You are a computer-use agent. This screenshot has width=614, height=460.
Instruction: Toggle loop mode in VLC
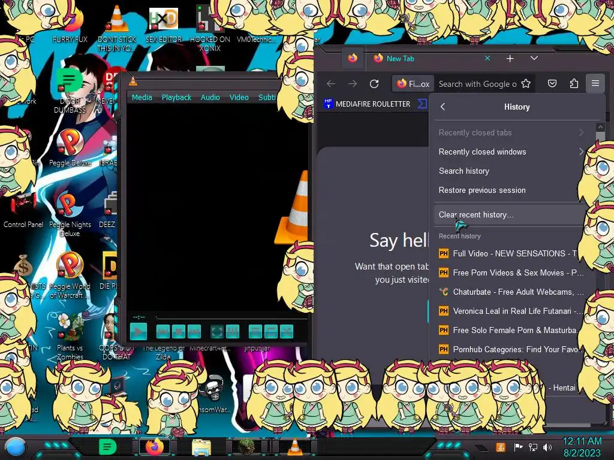[x=271, y=332]
